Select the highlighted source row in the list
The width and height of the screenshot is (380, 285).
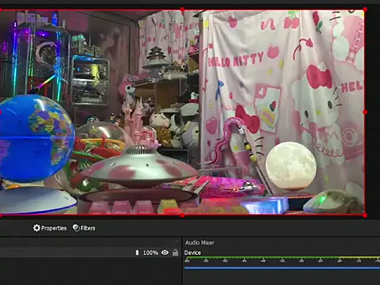click(x=90, y=253)
